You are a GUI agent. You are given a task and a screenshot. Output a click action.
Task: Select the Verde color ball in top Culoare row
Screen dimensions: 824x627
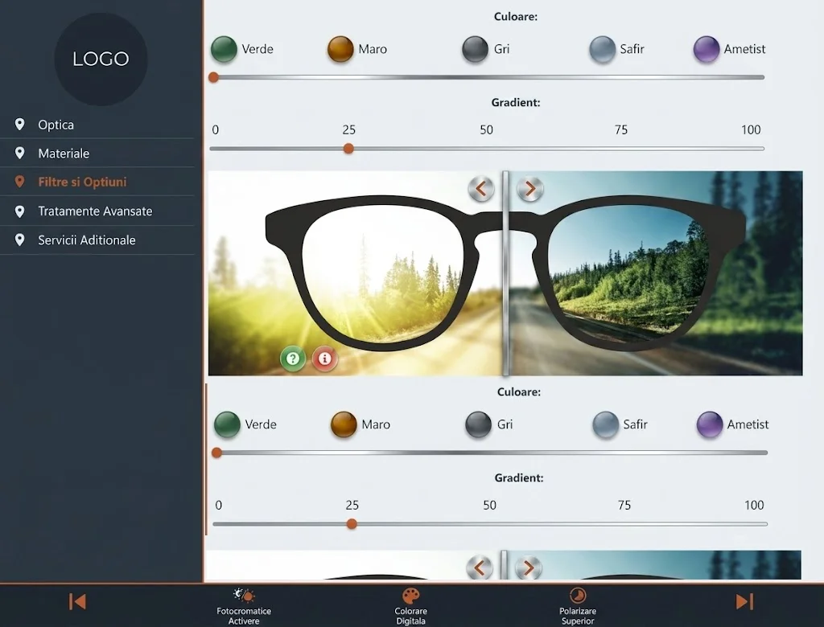click(x=224, y=49)
